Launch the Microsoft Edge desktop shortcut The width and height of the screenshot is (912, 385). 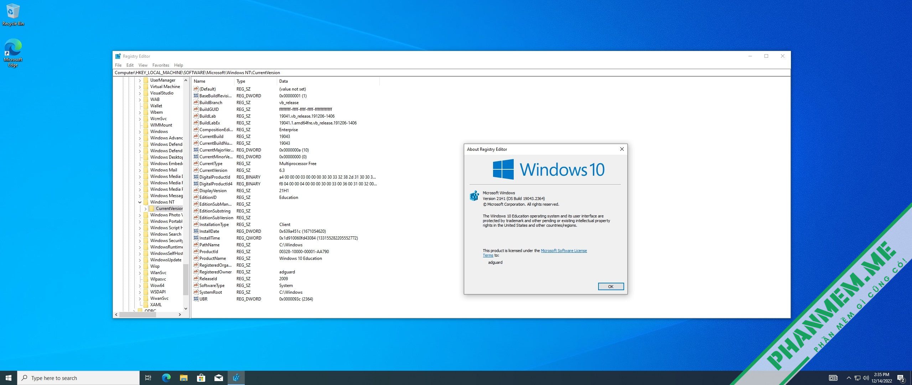click(13, 52)
